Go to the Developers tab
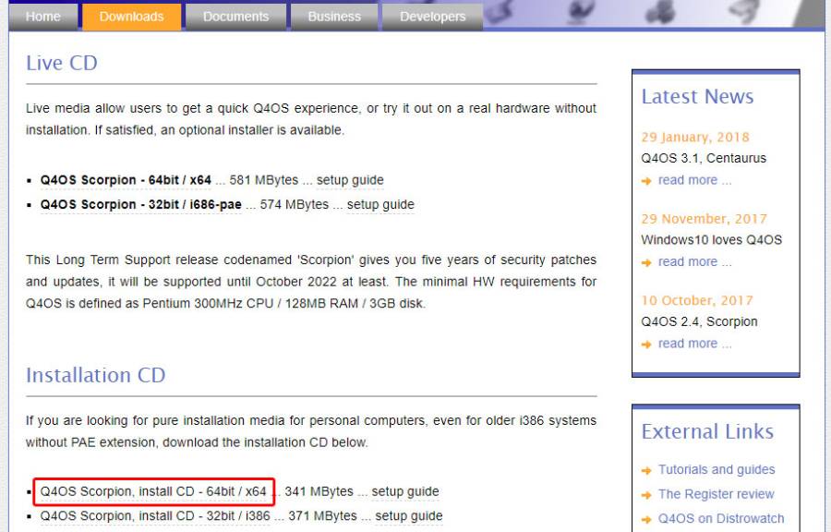831x532 pixels. tap(432, 17)
